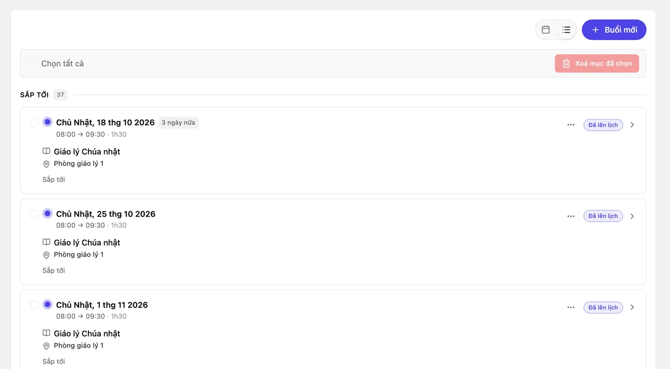The image size is (670, 369).
Task: Switch to calendar view icon
Action: [546, 30]
